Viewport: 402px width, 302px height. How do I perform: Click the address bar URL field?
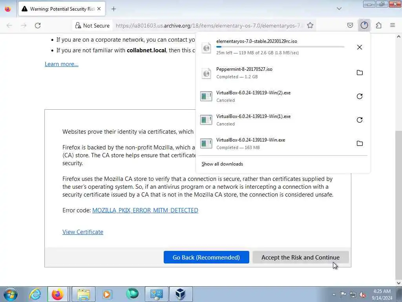210,26
